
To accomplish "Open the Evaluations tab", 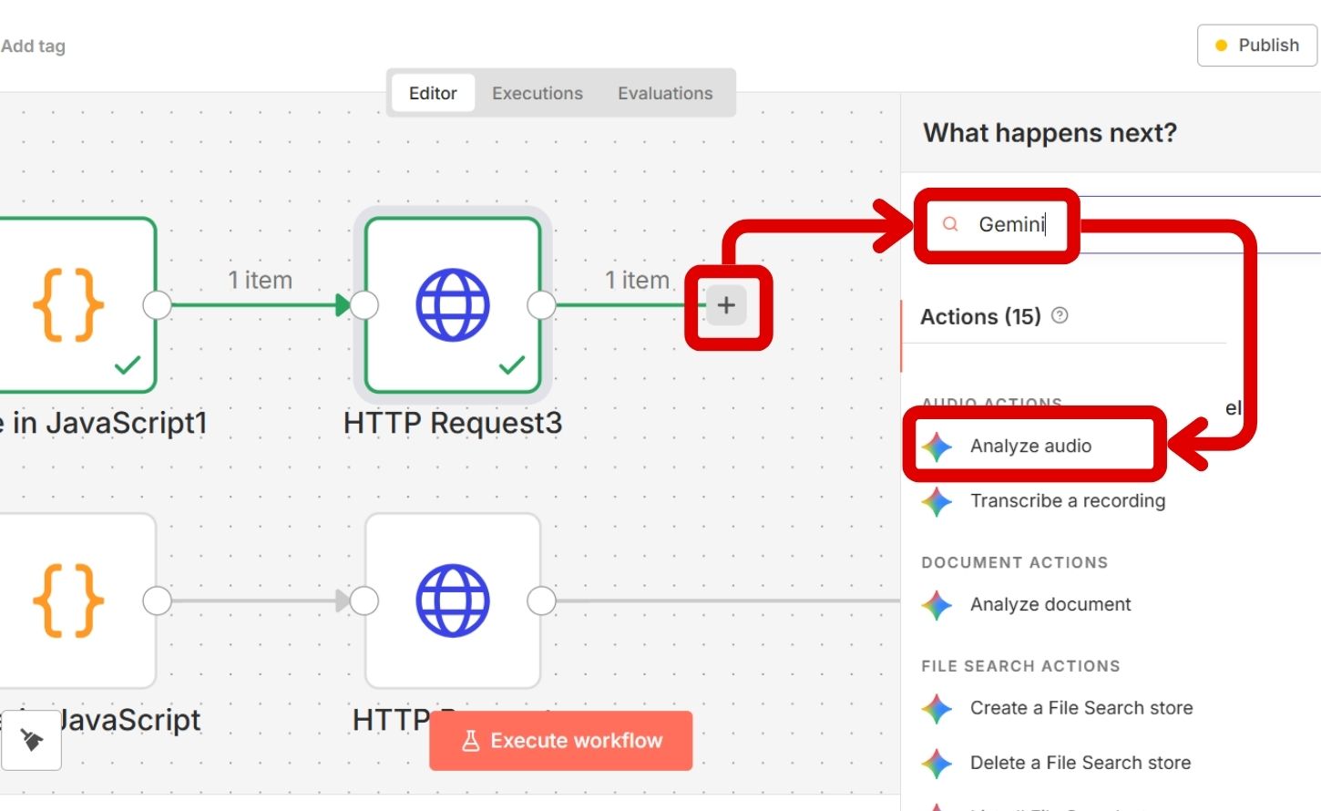I will (x=665, y=93).
